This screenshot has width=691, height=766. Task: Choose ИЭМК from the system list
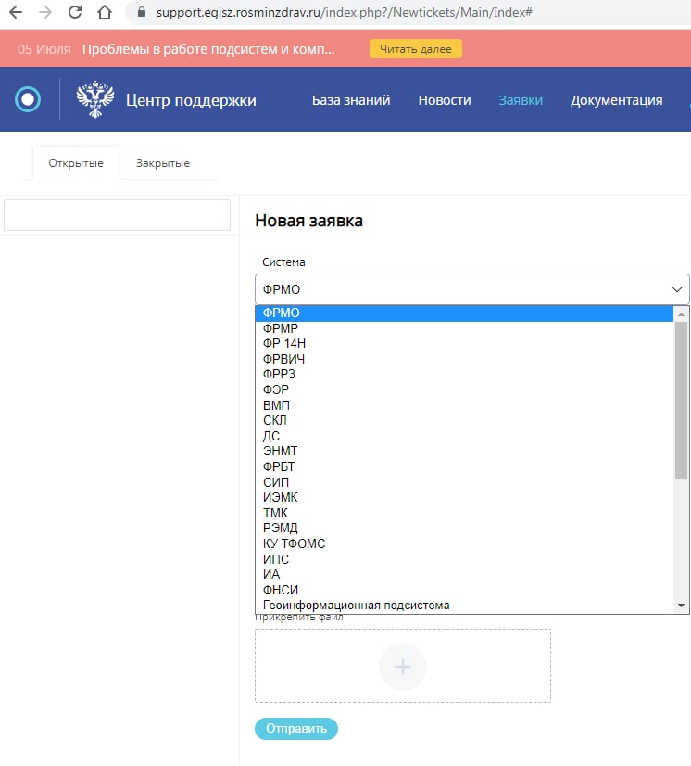464,497
